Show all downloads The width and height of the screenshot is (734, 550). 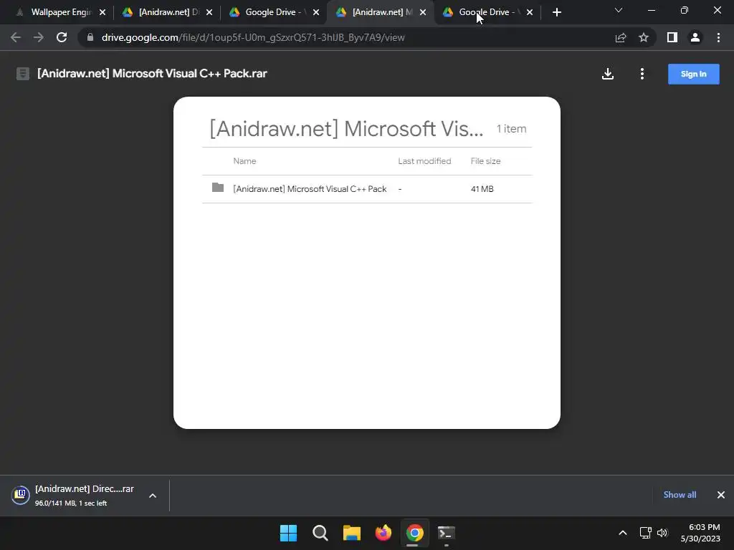click(x=680, y=495)
